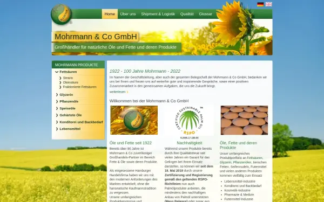
Task: Open Gehärtete Öle category
Action: [71, 115]
